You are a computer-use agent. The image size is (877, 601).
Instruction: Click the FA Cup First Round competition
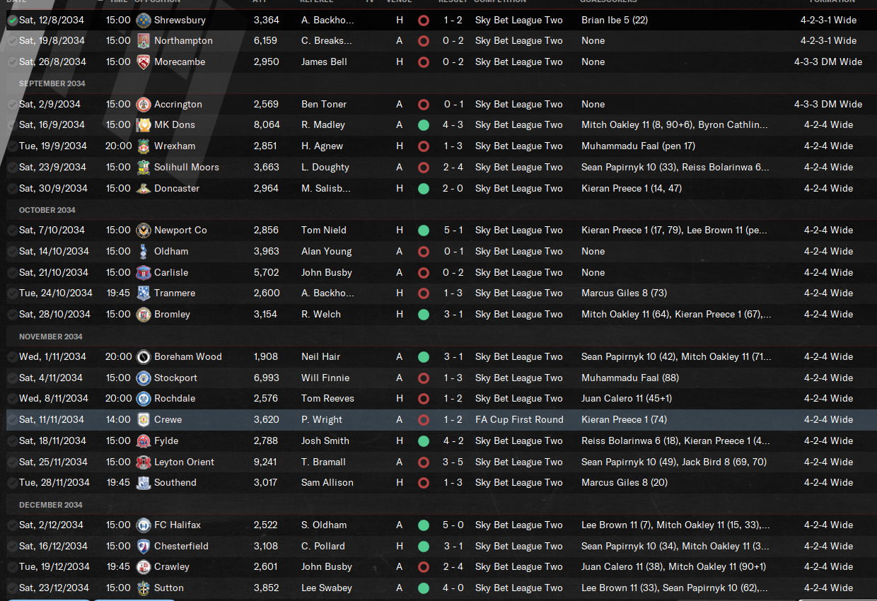tap(519, 420)
